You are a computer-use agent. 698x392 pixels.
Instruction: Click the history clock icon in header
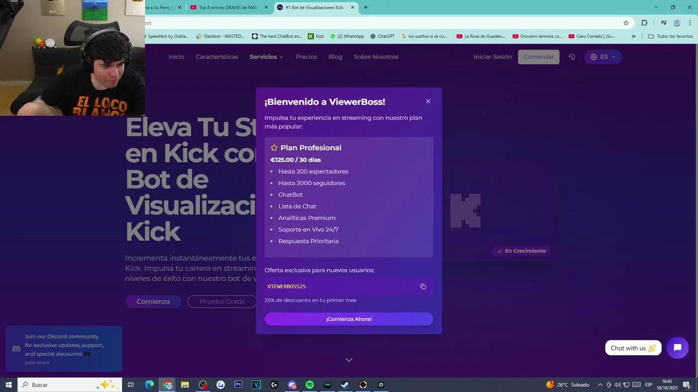coord(571,57)
